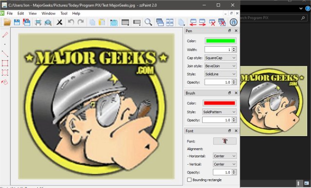Float the Brush panel using its undock icon
Viewport: 311px width, 188px height.
(229, 93)
